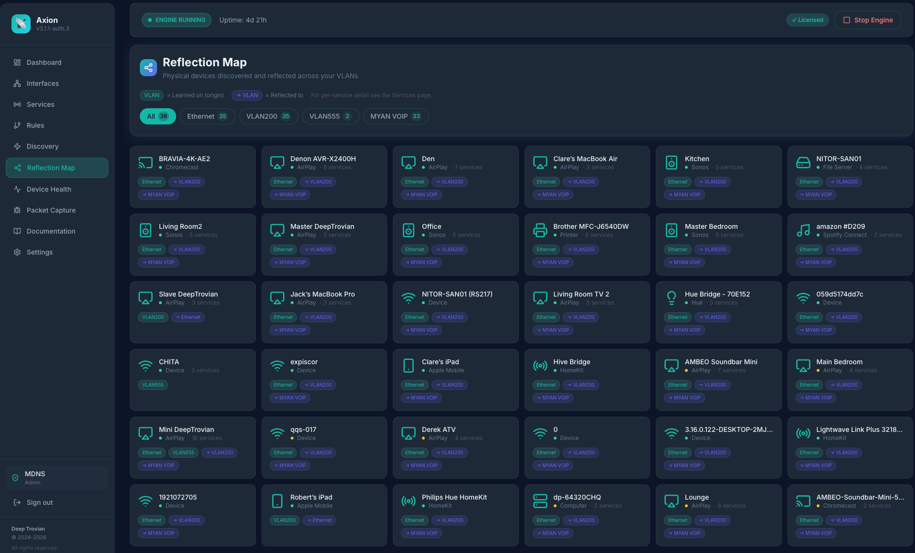The height and width of the screenshot is (553, 915).
Task: Click the Living Room TV 2 device name
Action: (581, 294)
